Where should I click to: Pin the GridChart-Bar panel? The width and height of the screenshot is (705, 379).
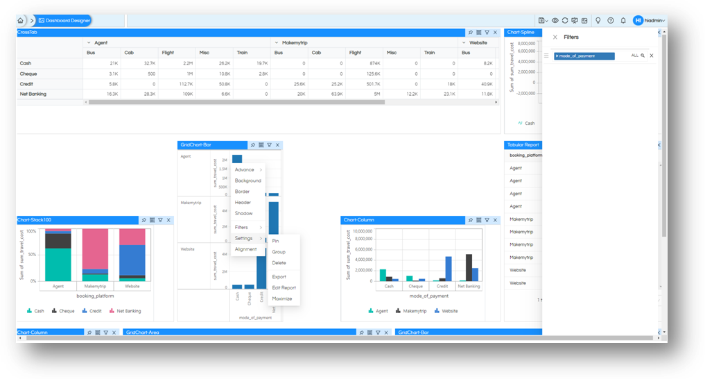tap(253, 145)
